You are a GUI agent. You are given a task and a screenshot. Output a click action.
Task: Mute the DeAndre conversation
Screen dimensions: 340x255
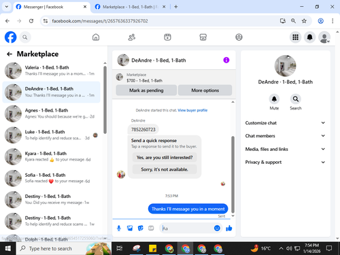(274, 99)
